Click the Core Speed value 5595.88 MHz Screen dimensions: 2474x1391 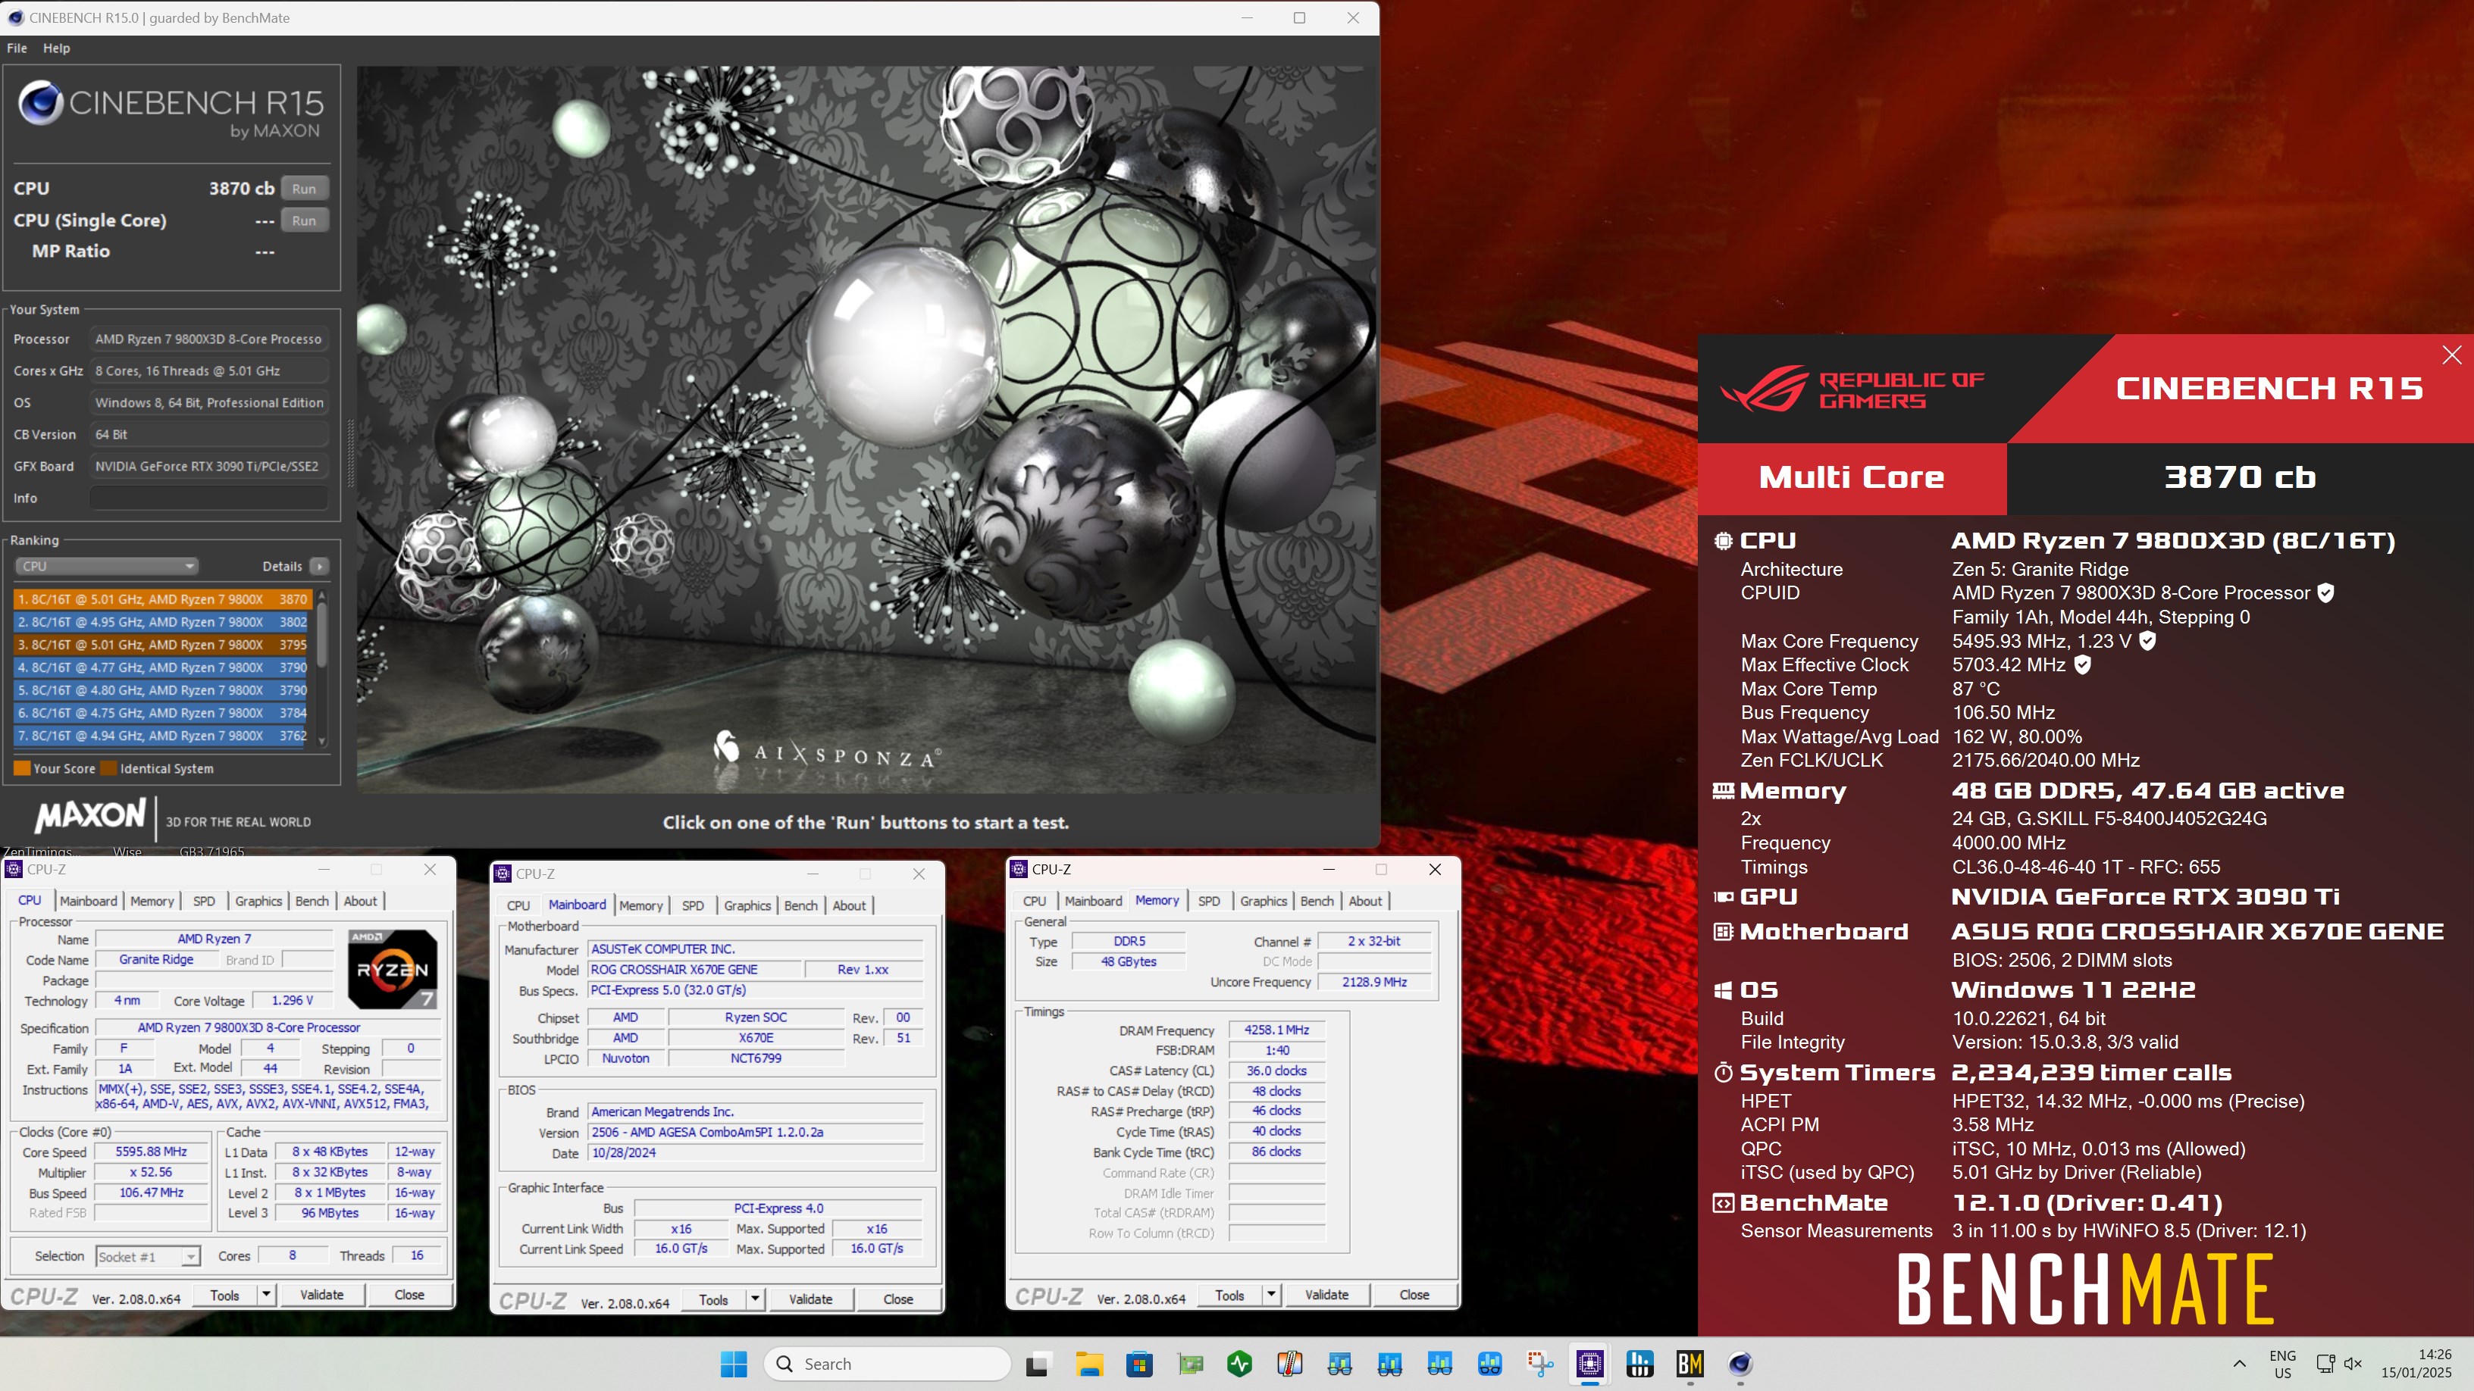[x=151, y=1152]
